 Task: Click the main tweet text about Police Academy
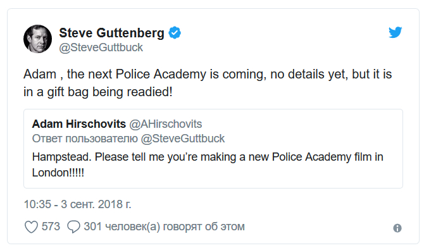click(208, 83)
